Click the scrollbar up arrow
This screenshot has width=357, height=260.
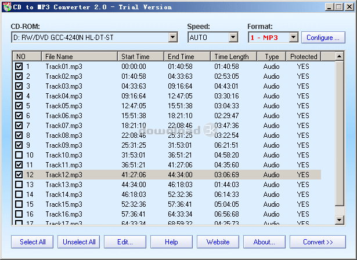click(340, 56)
